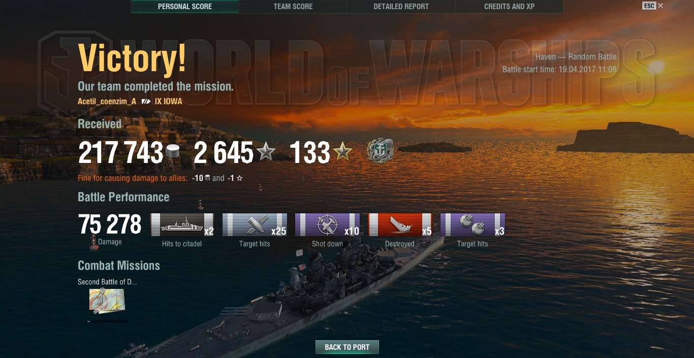Click the Hits to citadel ribbon icon
Image resolution: width=694 pixels, height=358 pixels.
[182, 225]
